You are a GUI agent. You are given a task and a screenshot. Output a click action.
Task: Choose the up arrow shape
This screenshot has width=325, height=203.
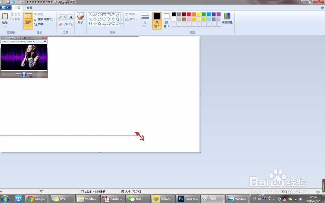click(x=118, y=19)
